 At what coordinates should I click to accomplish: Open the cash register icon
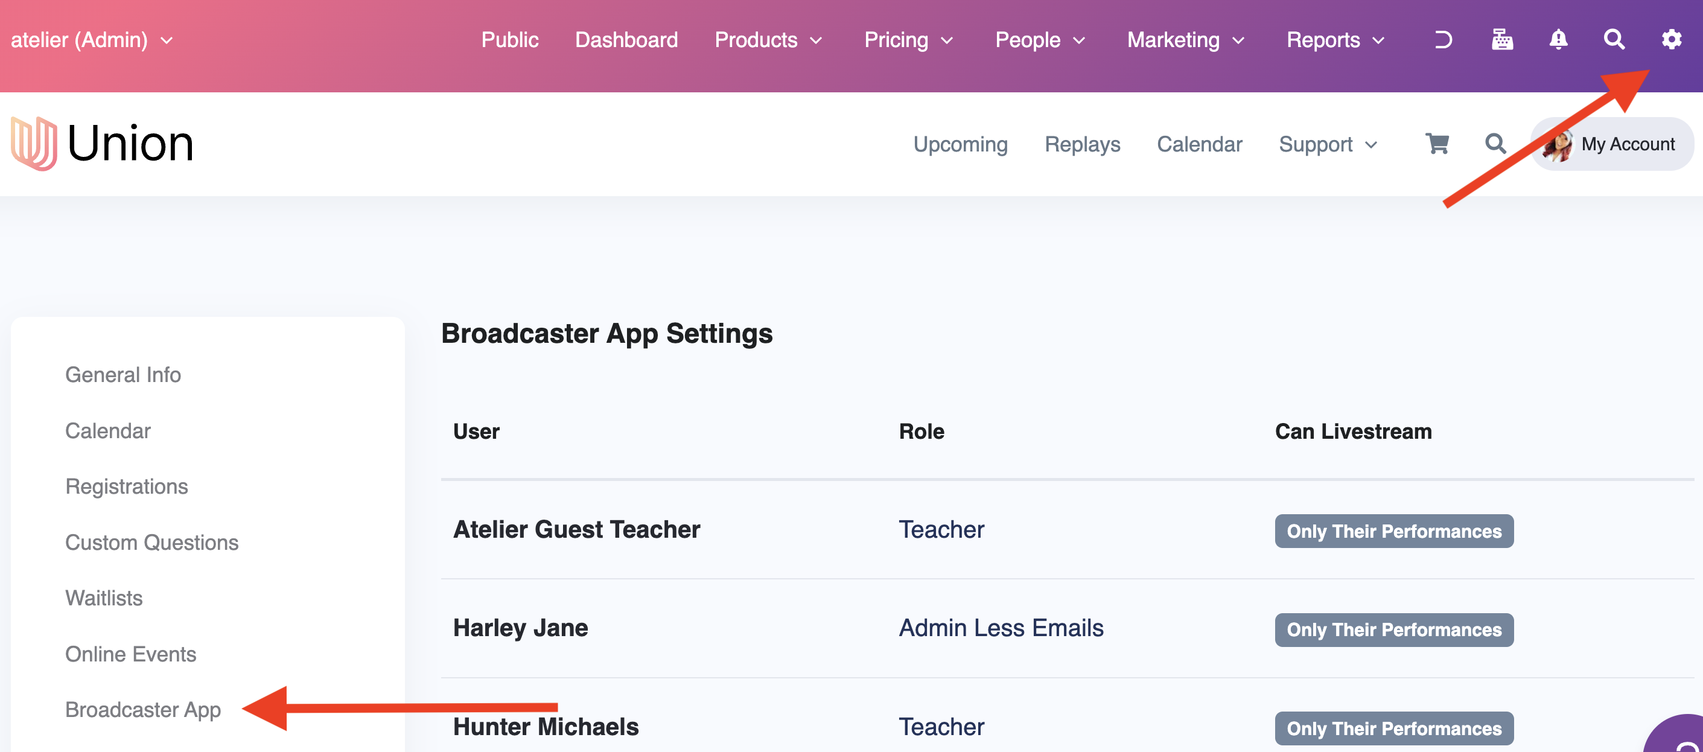click(x=1502, y=40)
